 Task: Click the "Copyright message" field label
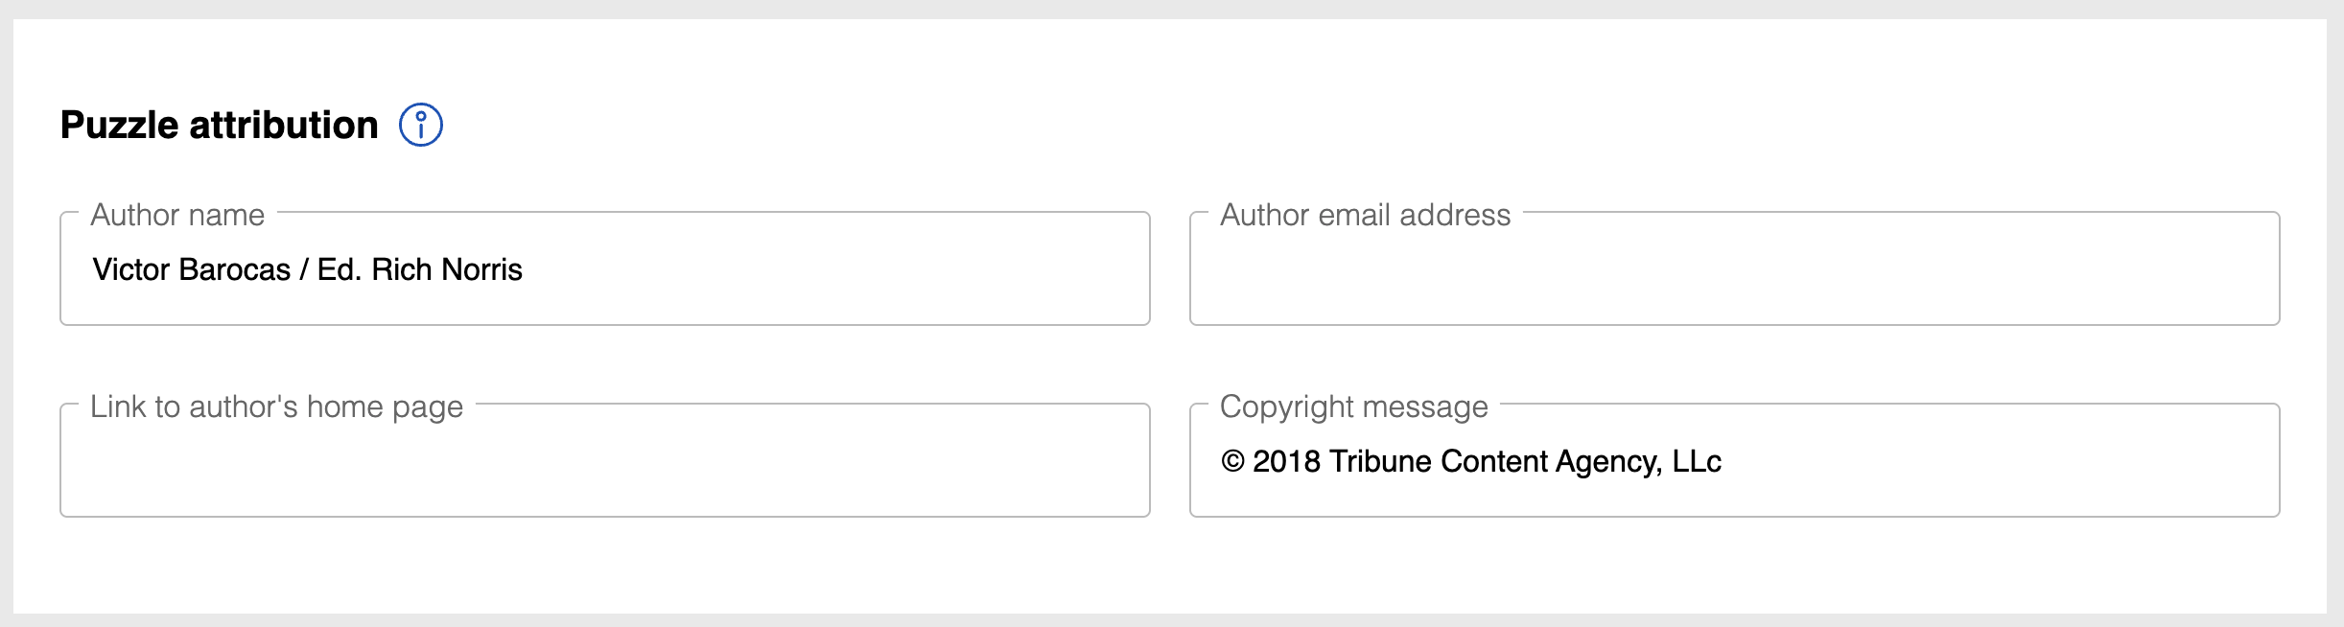1353,406
